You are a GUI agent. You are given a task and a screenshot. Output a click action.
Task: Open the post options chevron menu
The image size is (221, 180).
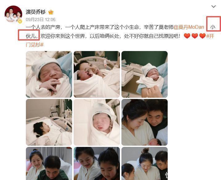tap(214, 6)
